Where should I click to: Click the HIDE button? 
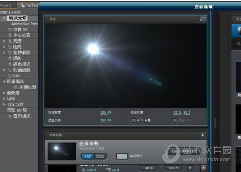(x=149, y=168)
